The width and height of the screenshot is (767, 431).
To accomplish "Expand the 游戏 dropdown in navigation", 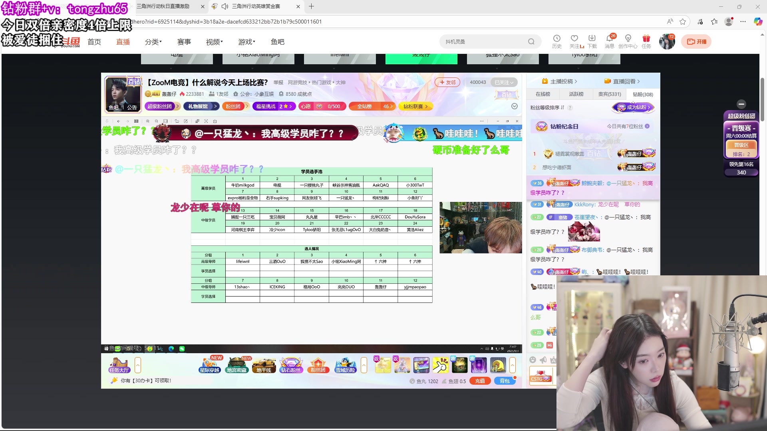I will (247, 42).
